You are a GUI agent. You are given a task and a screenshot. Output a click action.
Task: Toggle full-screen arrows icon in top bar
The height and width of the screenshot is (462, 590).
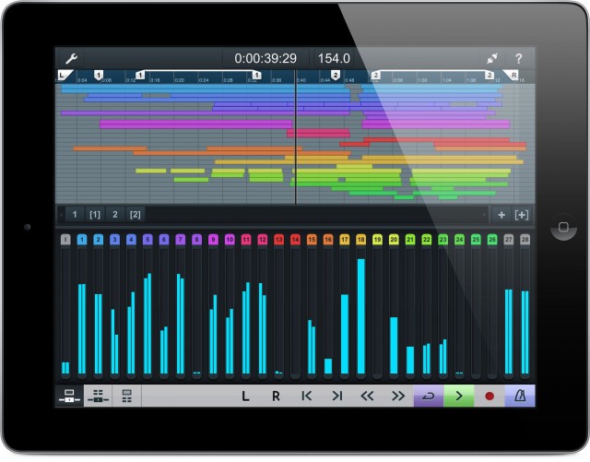[492, 58]
